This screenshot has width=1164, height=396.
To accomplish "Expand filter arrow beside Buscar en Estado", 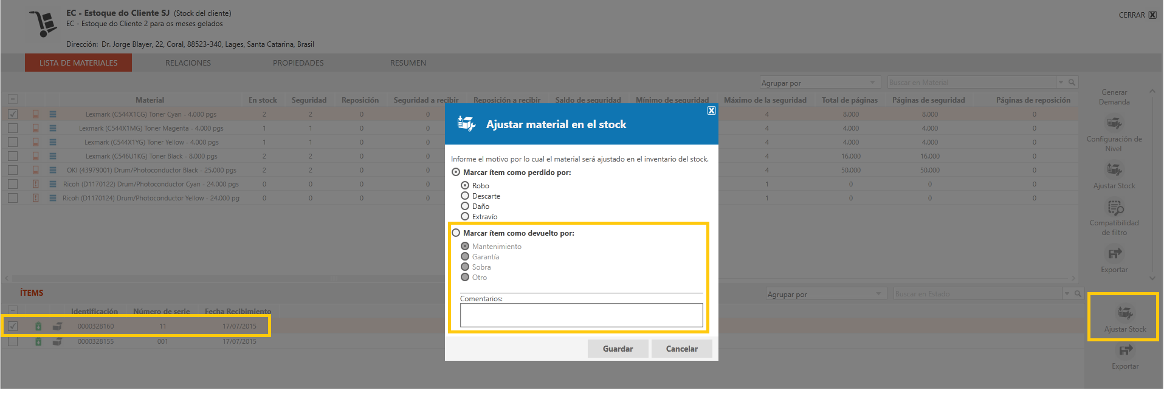I will 1067,294.
